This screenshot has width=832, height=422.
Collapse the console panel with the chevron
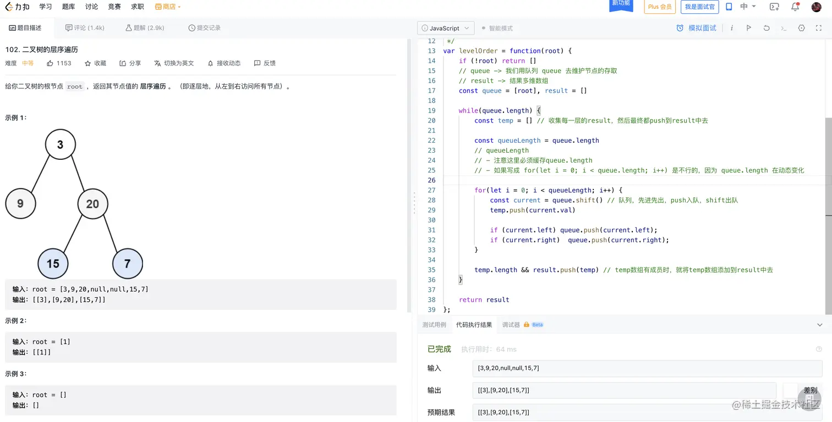point(819,325)
